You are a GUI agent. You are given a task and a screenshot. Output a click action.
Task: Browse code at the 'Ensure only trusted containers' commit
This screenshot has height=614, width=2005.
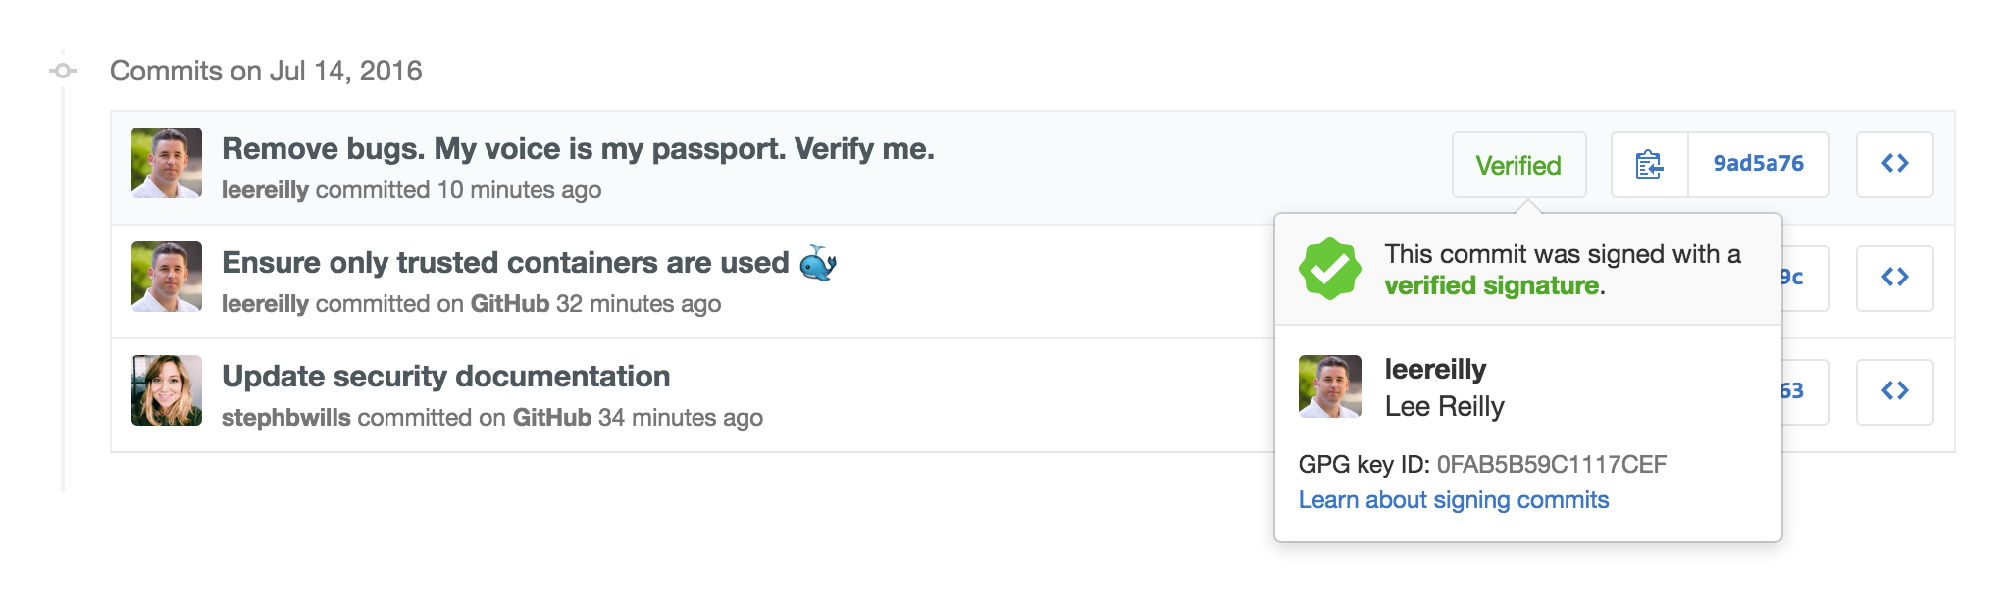[1894, 279]
